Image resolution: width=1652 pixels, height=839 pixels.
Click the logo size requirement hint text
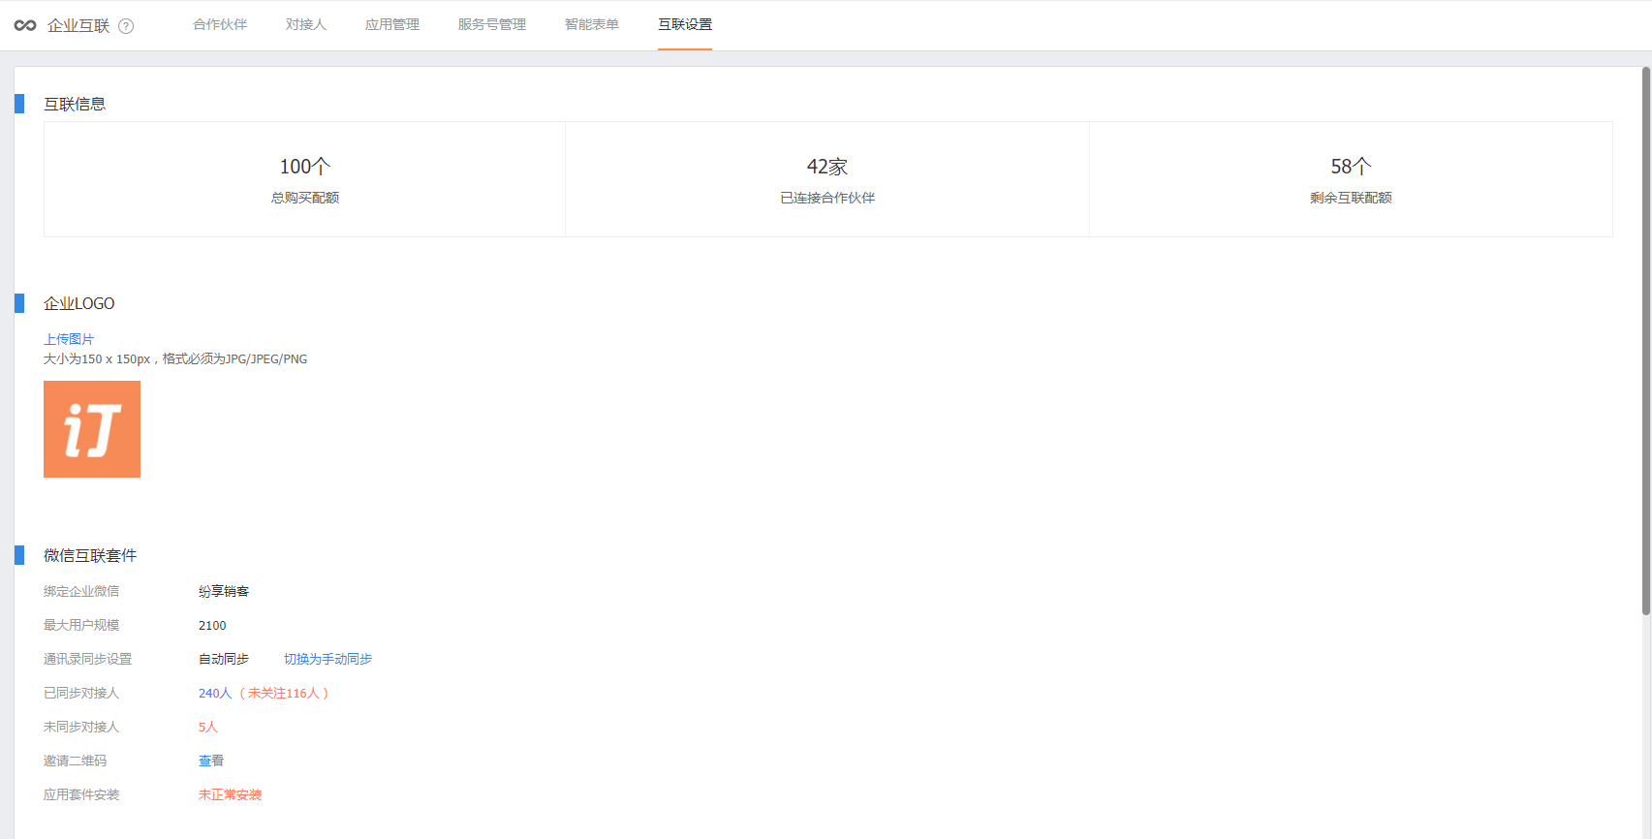coord(175,358)
